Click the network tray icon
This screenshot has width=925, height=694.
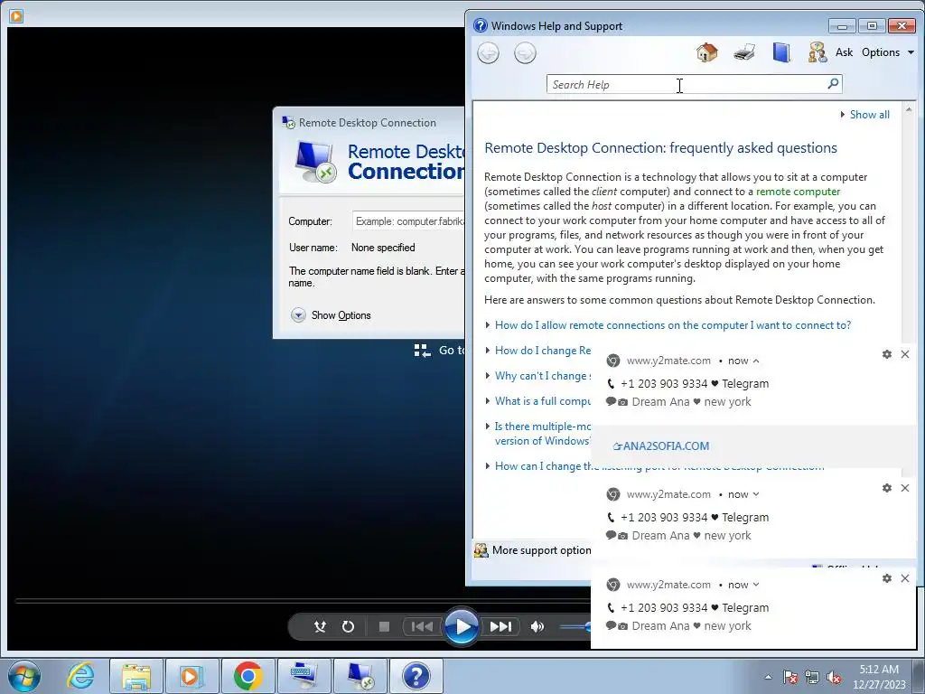click(812, 677)
